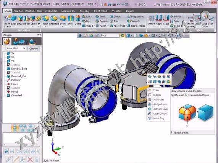Open the File menu
This screenshot has width=218, height=163.
point(11,4)
